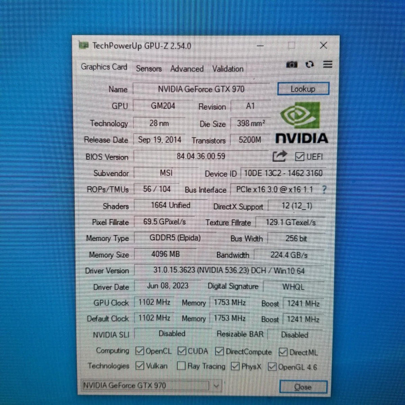Screen dimensions: 405x405
Task: Close the GPU-Z window with X
Action: pos(323,45)
